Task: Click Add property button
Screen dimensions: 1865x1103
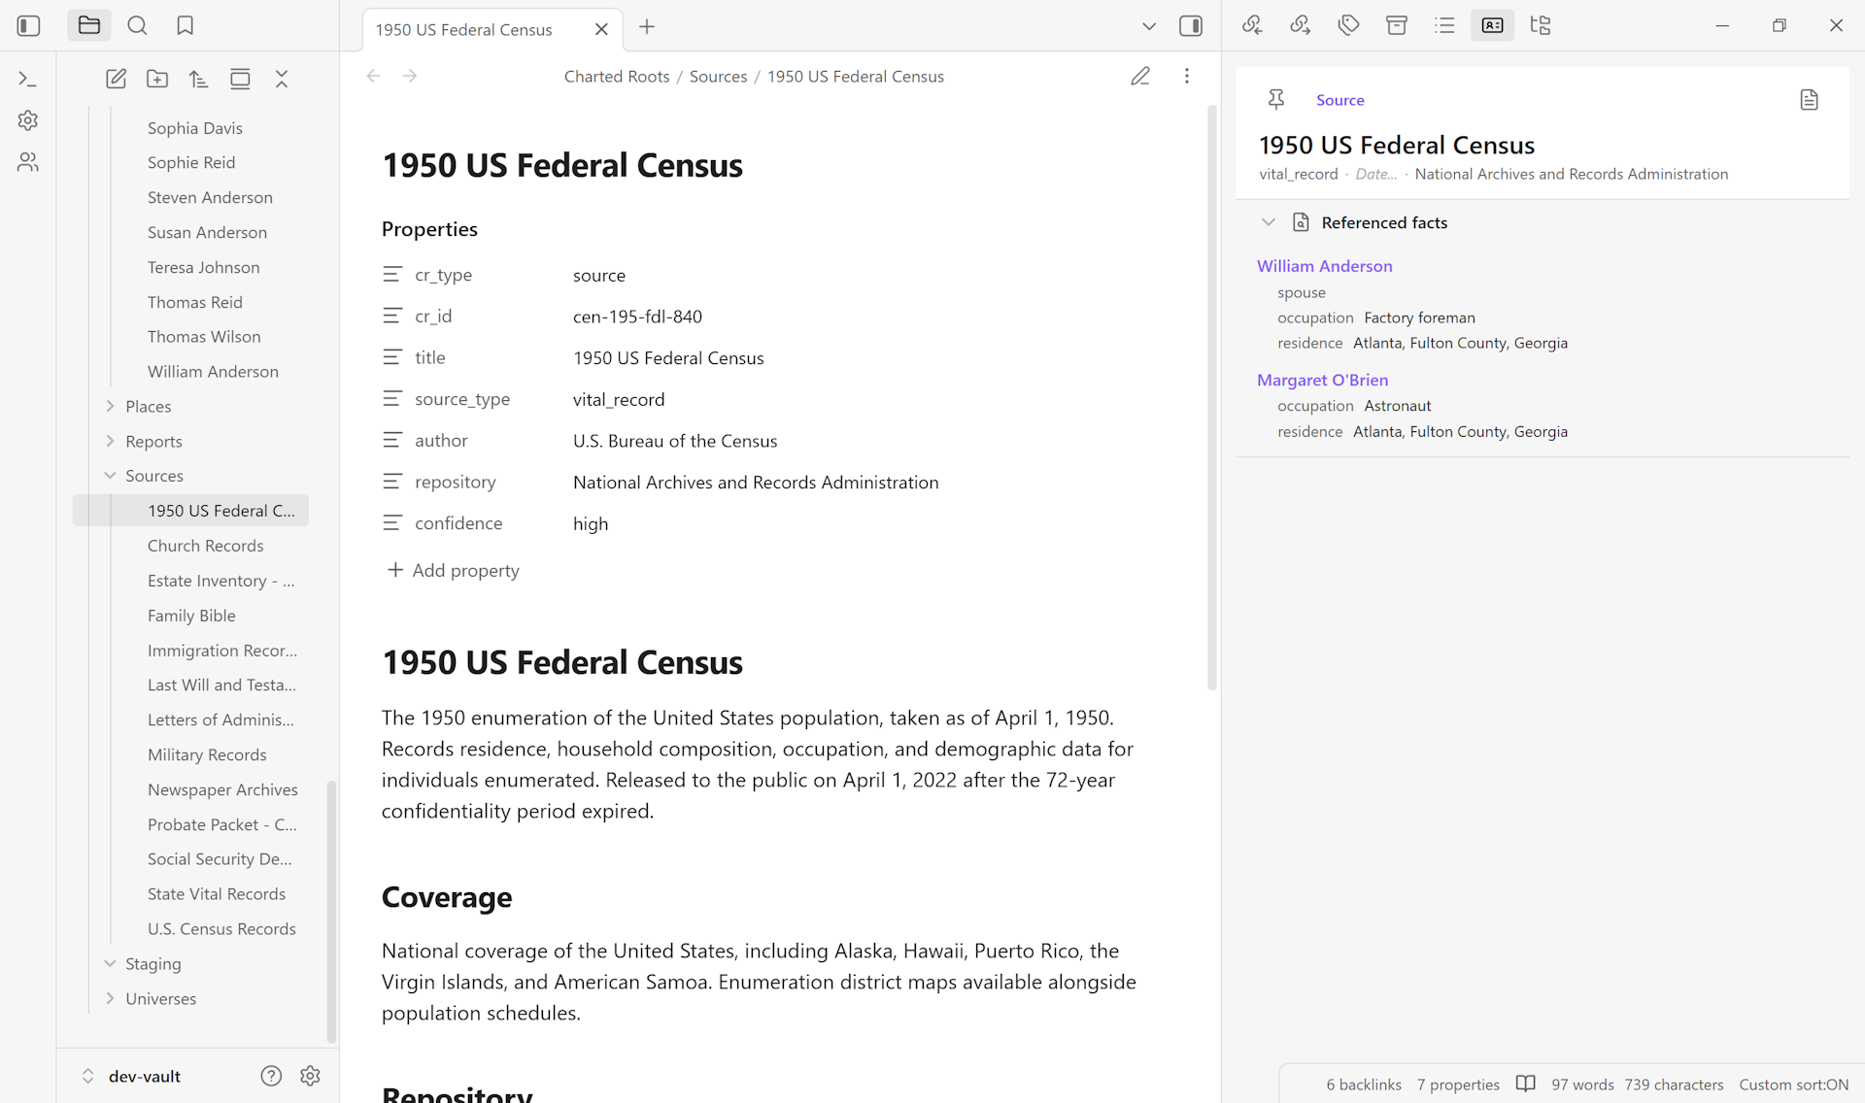Action: [453, 570]
